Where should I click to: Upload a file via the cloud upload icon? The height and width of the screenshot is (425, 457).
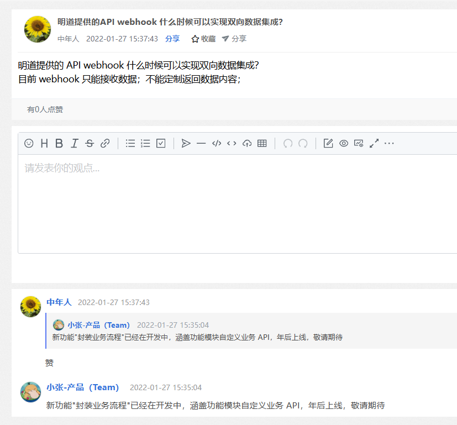246,143
